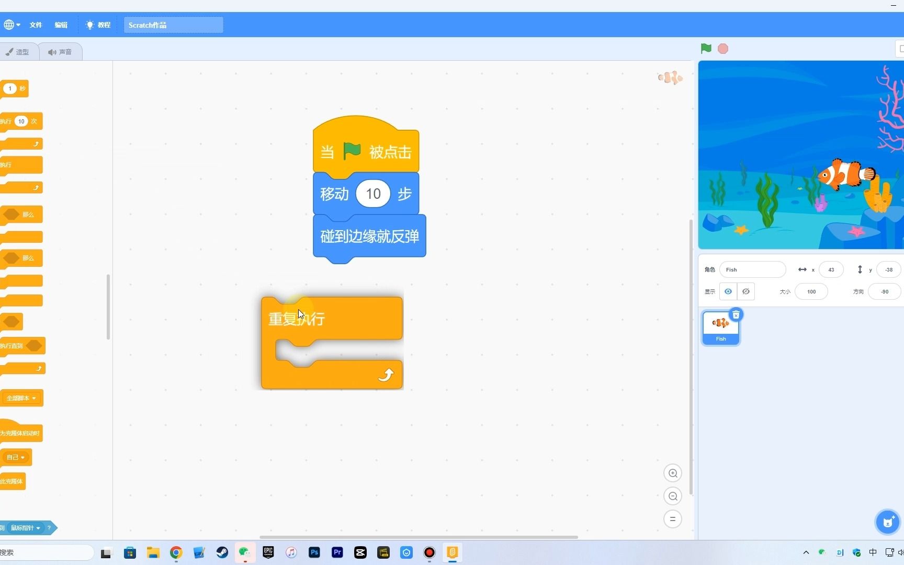Open Premiere Pro from the taskbar
904x565 pixels.
(x=337, y=552)
